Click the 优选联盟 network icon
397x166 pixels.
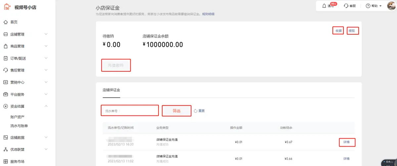[6, 149]
